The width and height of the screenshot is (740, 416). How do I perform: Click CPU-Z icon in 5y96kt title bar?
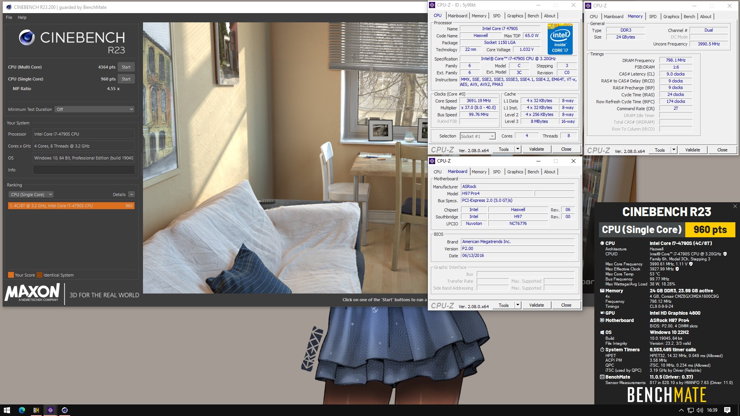click(432, 5)
